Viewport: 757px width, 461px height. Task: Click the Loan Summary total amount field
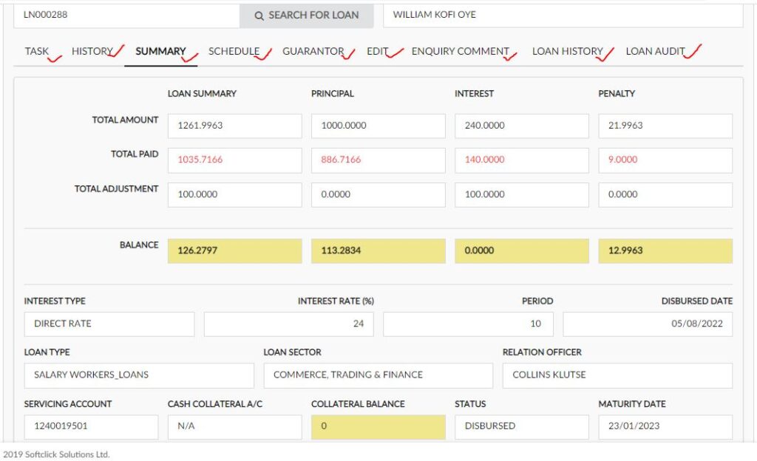coord(234,126)
